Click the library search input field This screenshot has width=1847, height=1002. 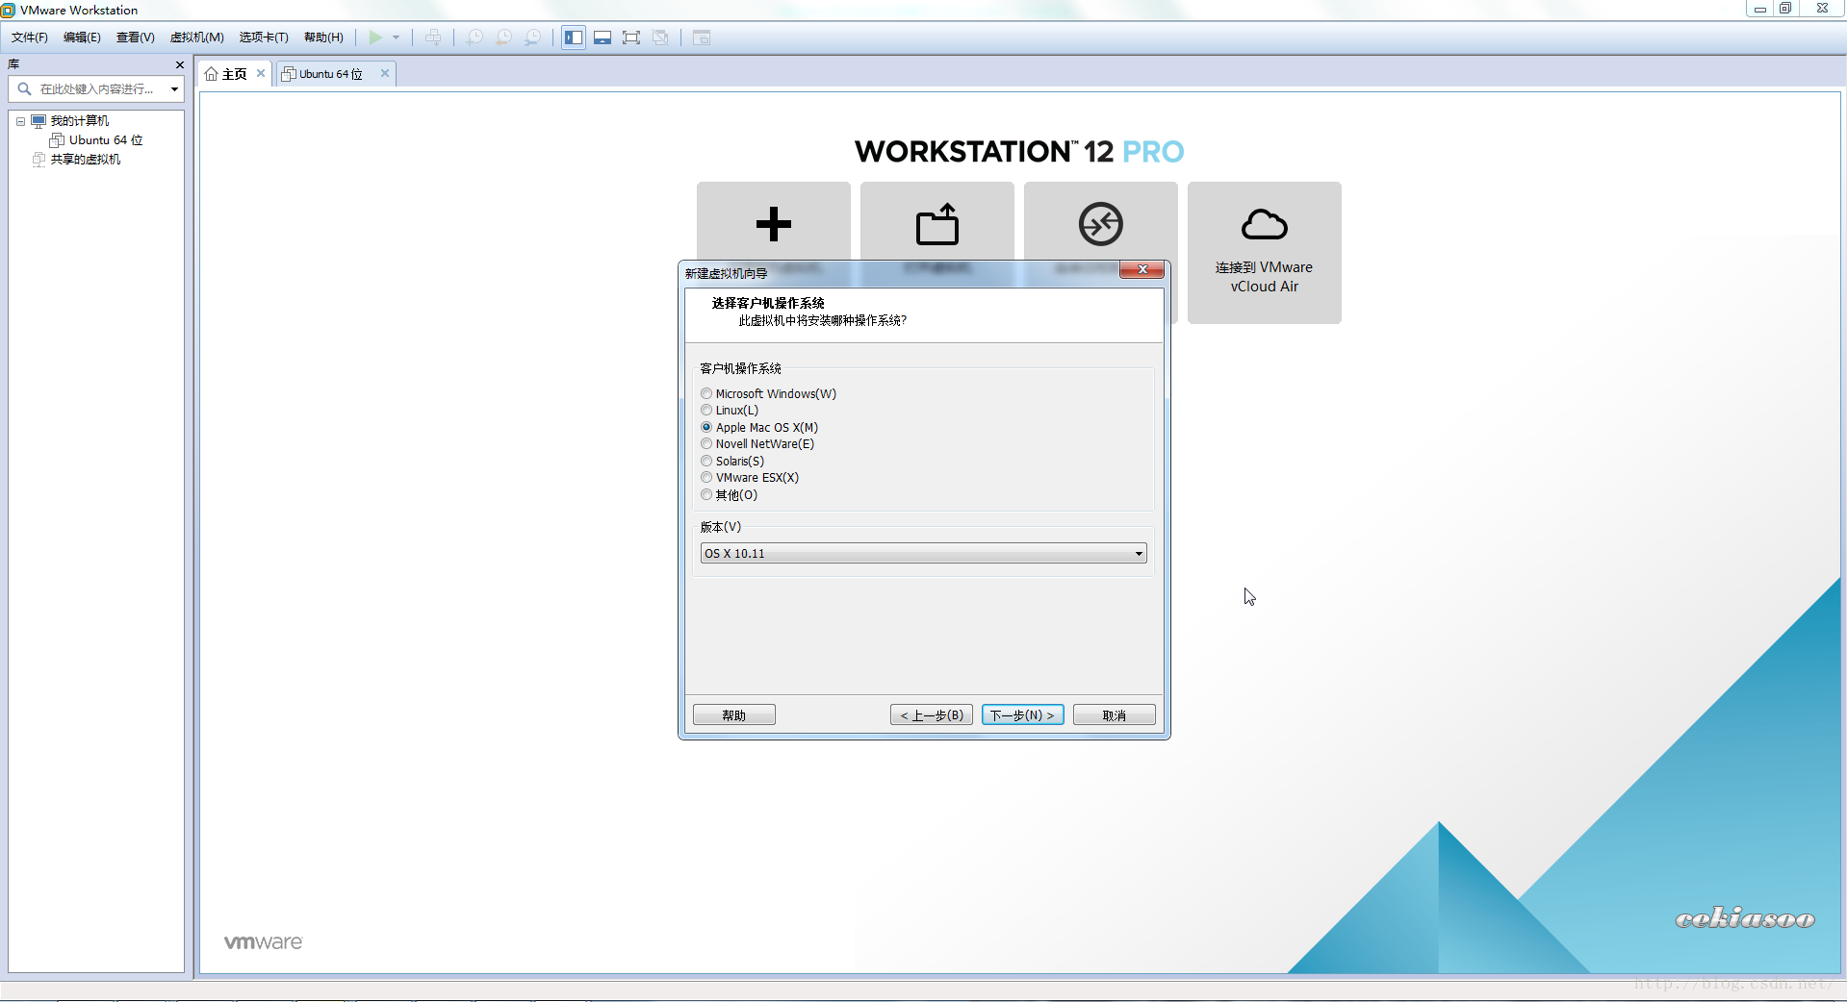pos(96,88)
